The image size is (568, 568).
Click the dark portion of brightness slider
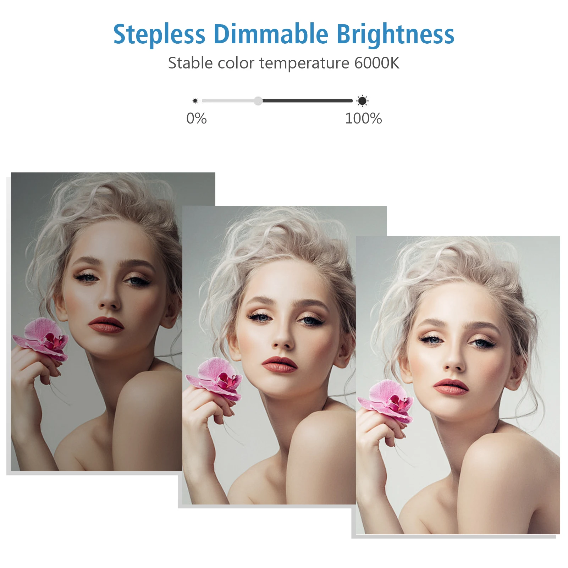(308, 101)
